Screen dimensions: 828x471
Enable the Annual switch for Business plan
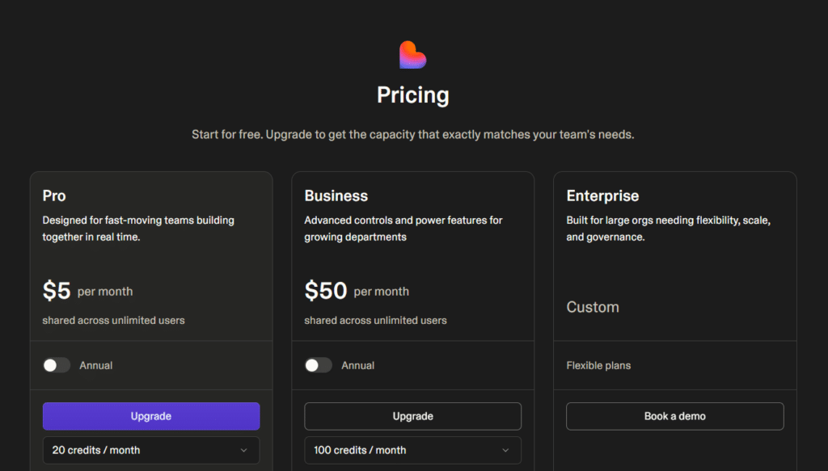point(319,365)
